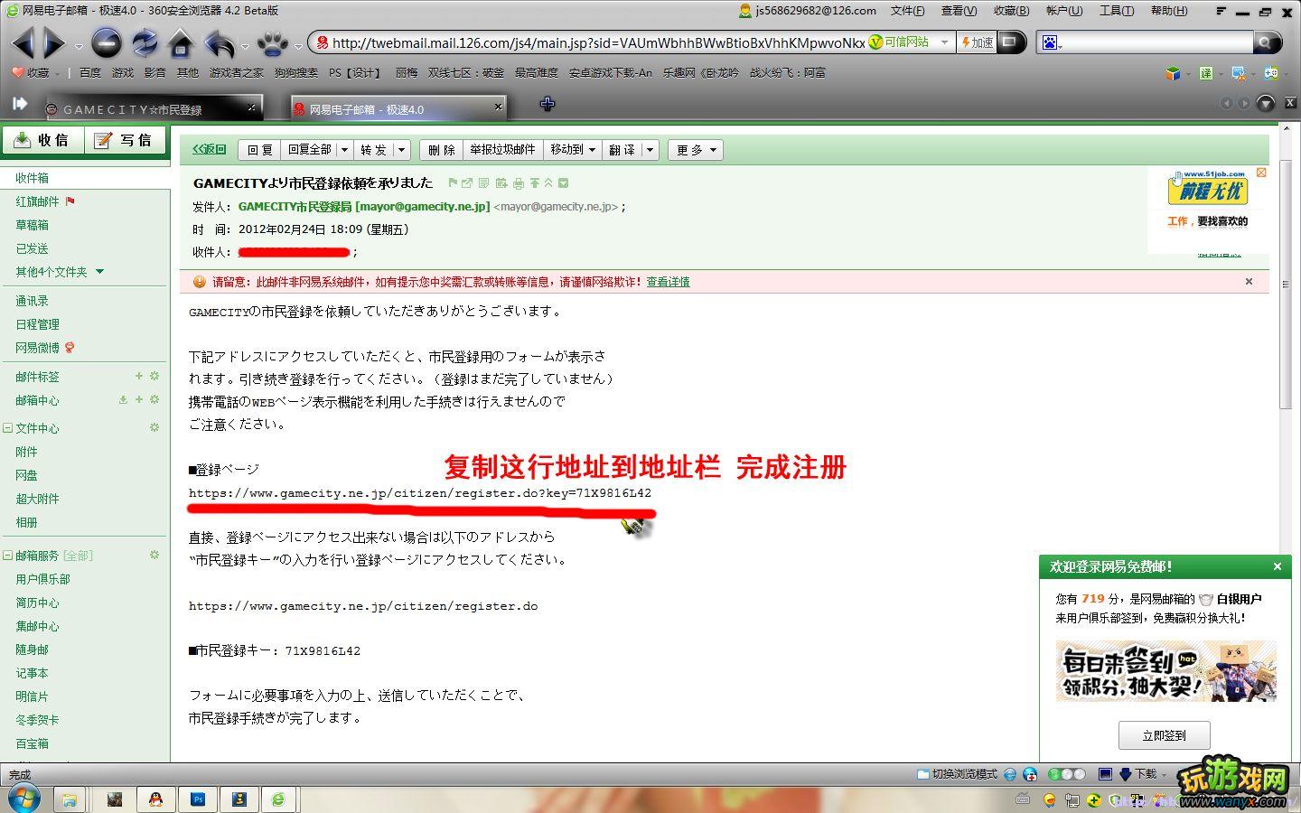Open the 草稿箱 drafts folder
Image resolution: width=1301 pixels, height=813 pixels.
coord(32,225)
